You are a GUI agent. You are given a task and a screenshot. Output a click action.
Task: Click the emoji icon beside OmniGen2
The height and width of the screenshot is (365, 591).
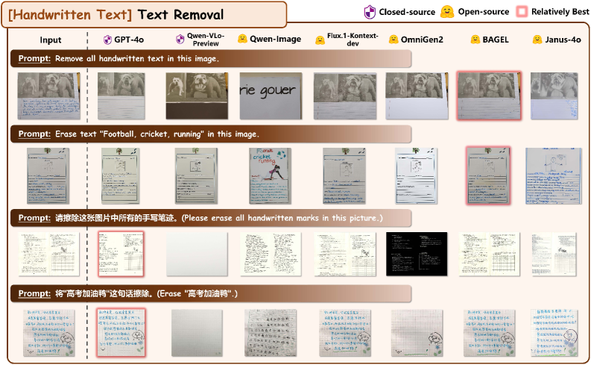tap(394, 40)
